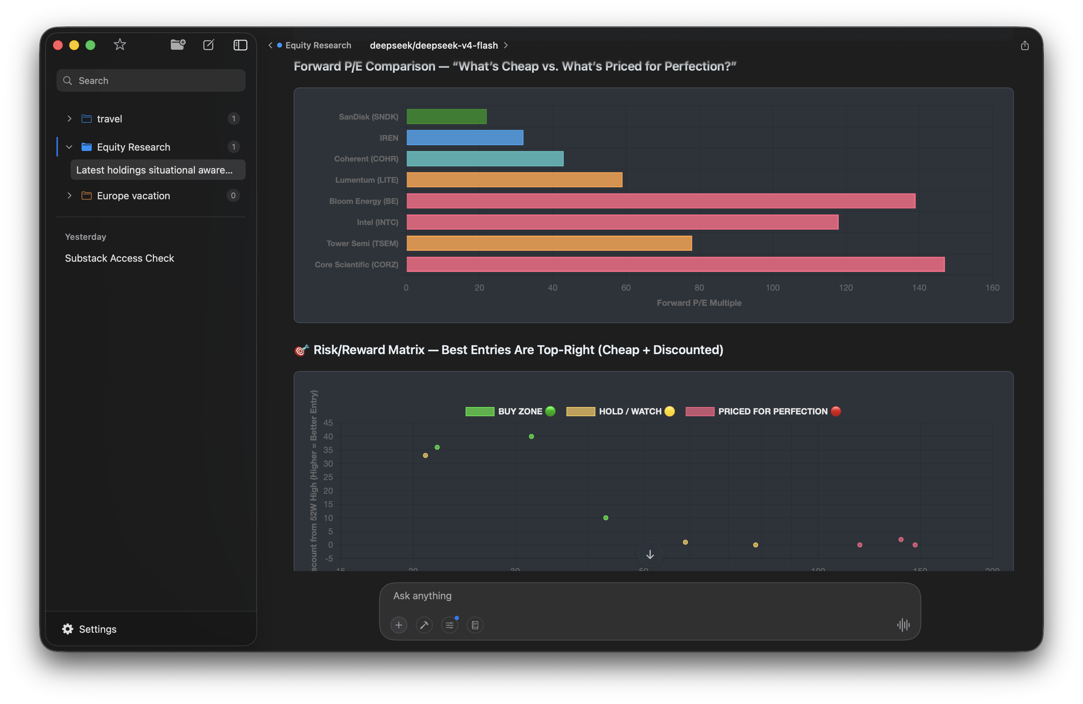Click the Bloom Energy (BE) red bar
Image resolution: width=1083 pixels, height=704 pixels.
coord(661,201)
